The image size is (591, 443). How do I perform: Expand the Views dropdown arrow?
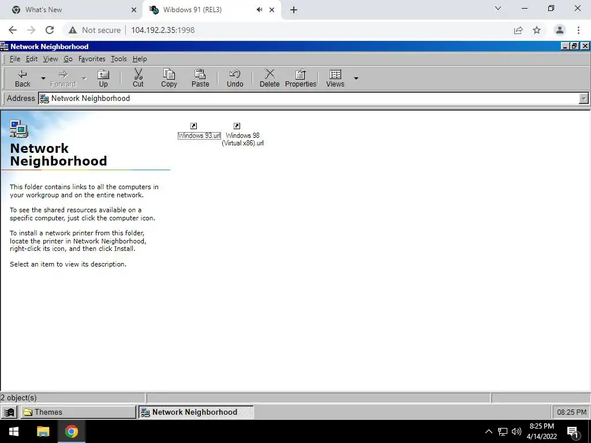tap(356, 78)
